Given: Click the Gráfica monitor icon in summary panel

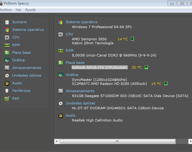Looking at the screenshot, I should pyautogui.click(x=61, y=75).
